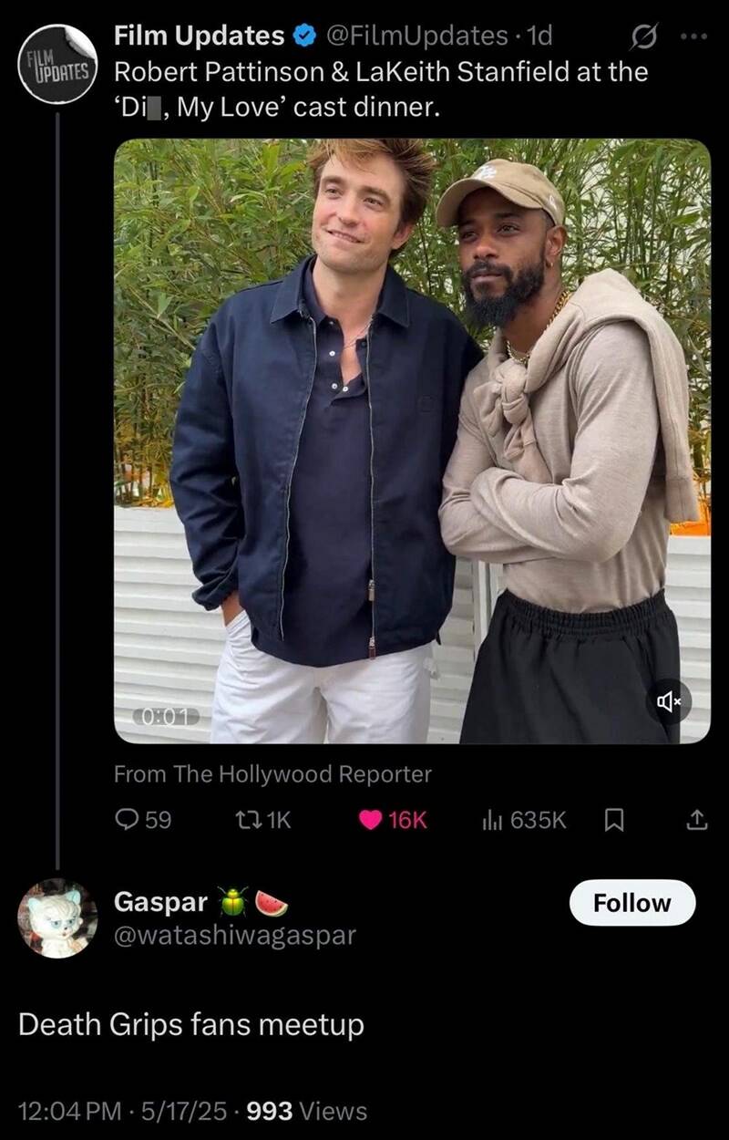The height and width of the screenshot is (1140, 729).
Task: Open Gaspar's cat profile picture
Action: 56,917
